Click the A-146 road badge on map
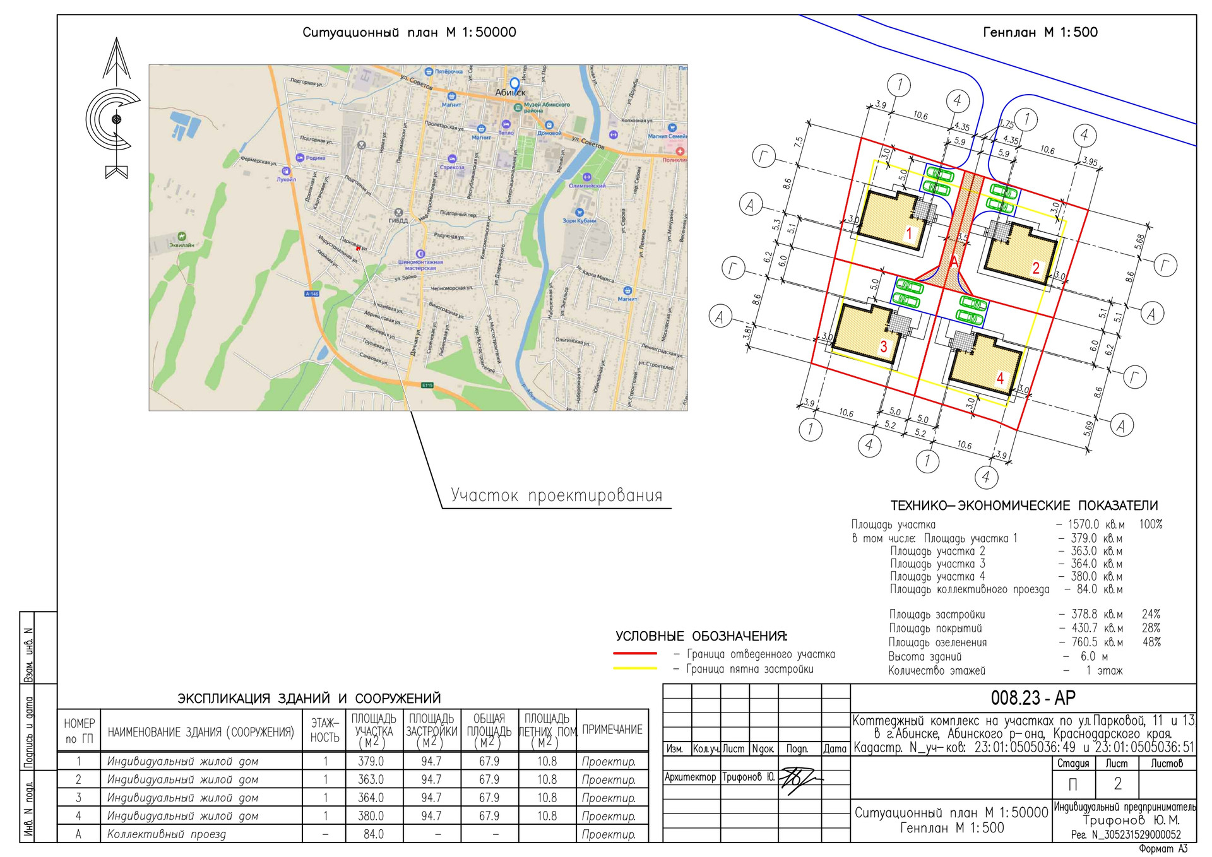 [x=312, y=293]
